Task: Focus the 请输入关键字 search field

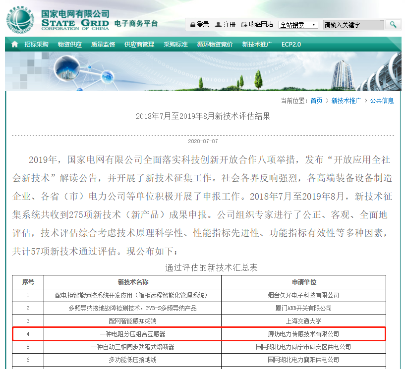Action: coord(353,25)
